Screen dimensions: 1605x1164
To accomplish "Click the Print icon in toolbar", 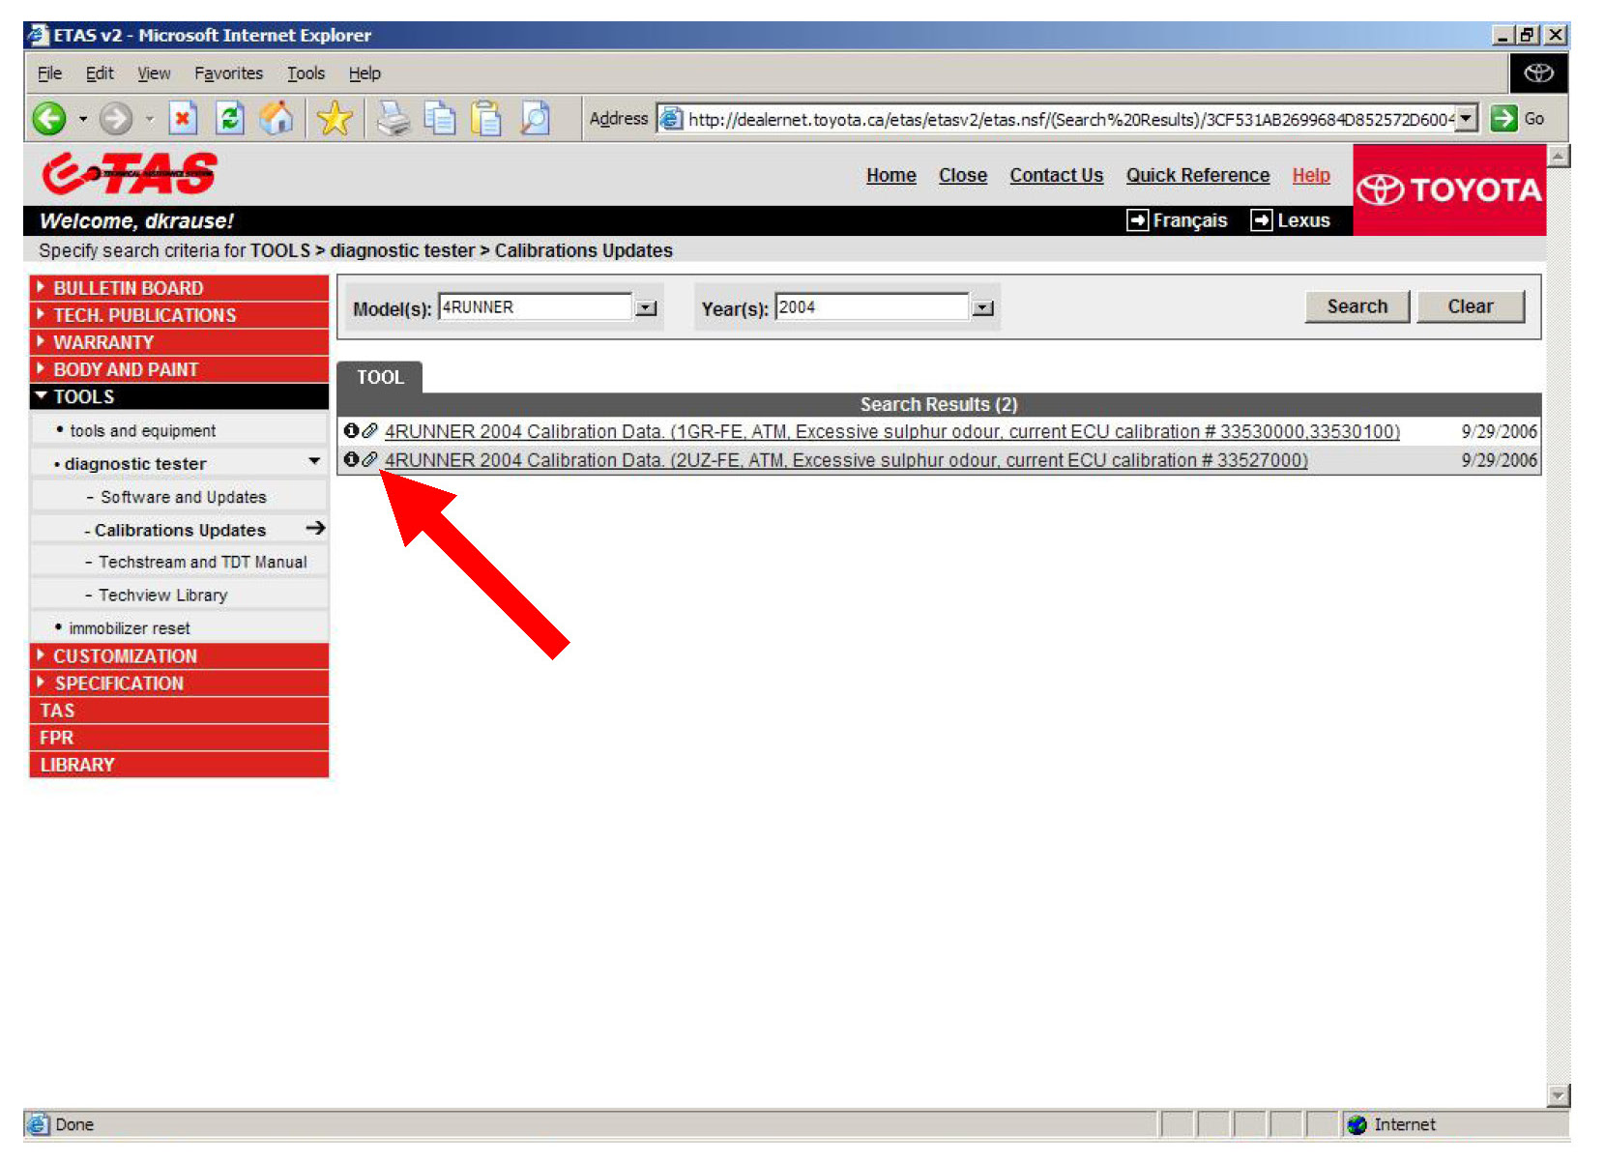I will coord(393,119).
